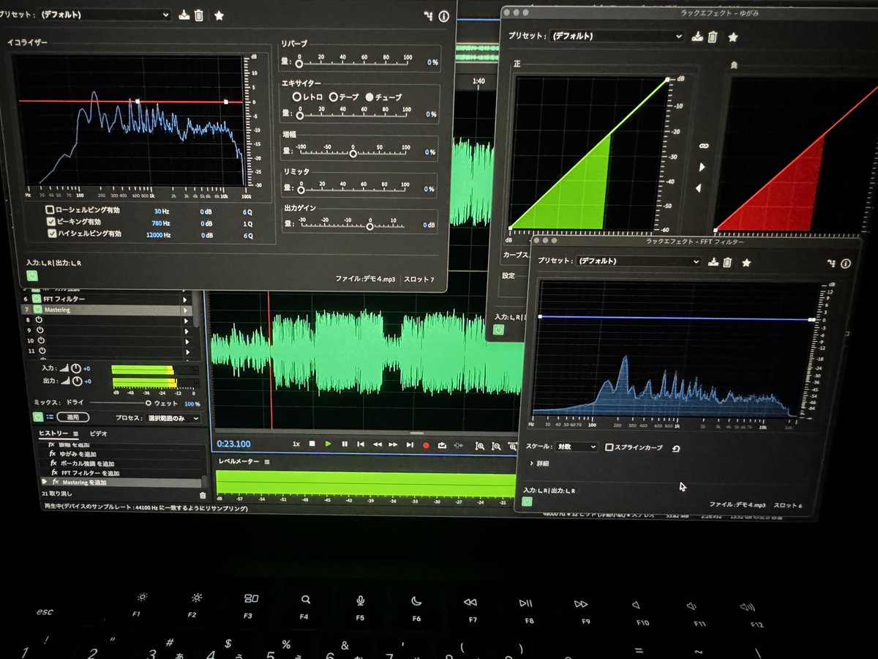
Task: Click the 0:23.100 timecode field
Action: pyautogui.click(x=234, y=444)
